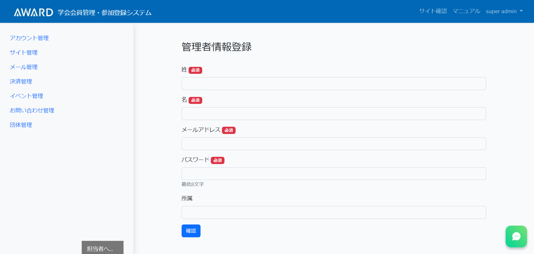The height and width of the screenshot is (254, 534).
Task: Click the 学会会員管理・参加登録システム title
Action: (105, 13)
